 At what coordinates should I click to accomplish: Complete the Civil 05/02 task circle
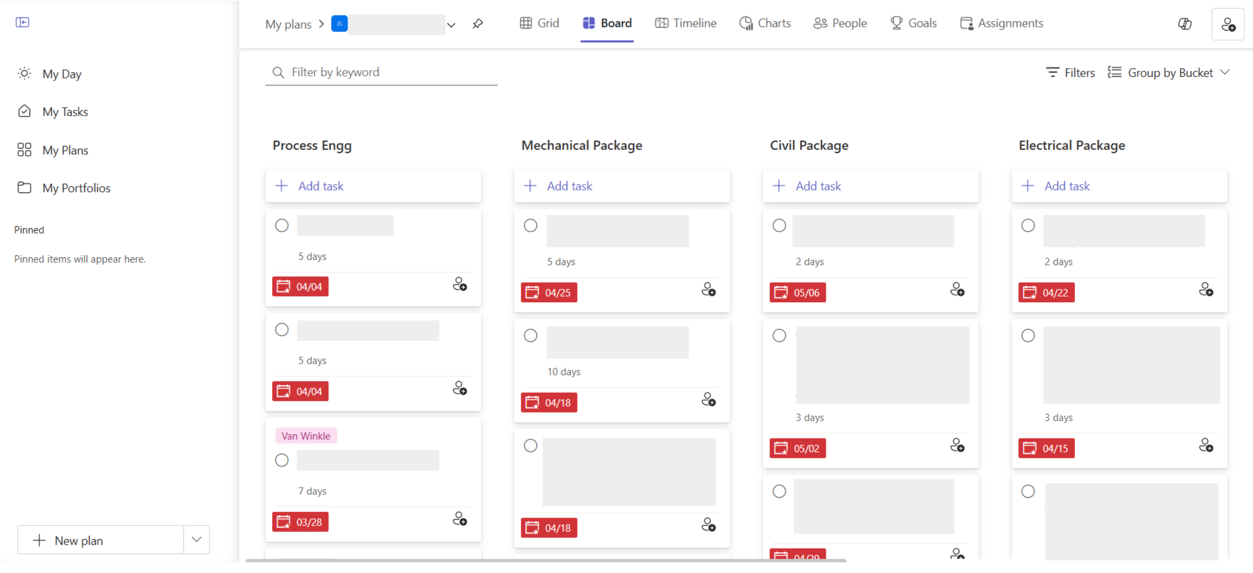point(779,336)
